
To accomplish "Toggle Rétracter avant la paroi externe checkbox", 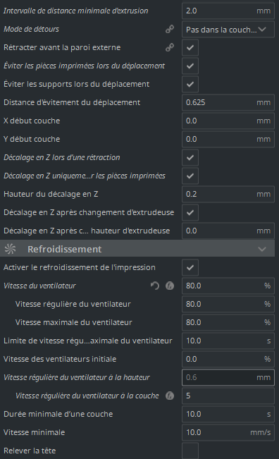I will (x=190, y=47).
